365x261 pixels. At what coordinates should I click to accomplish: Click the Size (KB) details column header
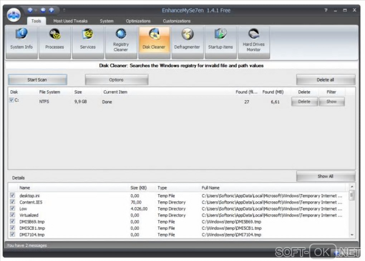[x=138, y=188]
